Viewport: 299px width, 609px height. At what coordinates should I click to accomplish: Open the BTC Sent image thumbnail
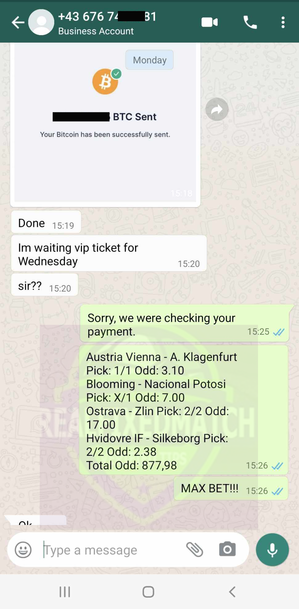click(105, 123)
